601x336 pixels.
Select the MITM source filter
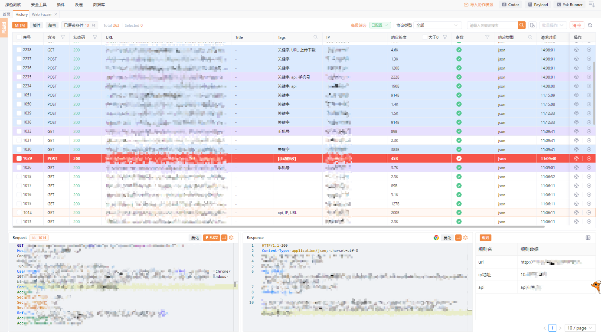[20, 25]
